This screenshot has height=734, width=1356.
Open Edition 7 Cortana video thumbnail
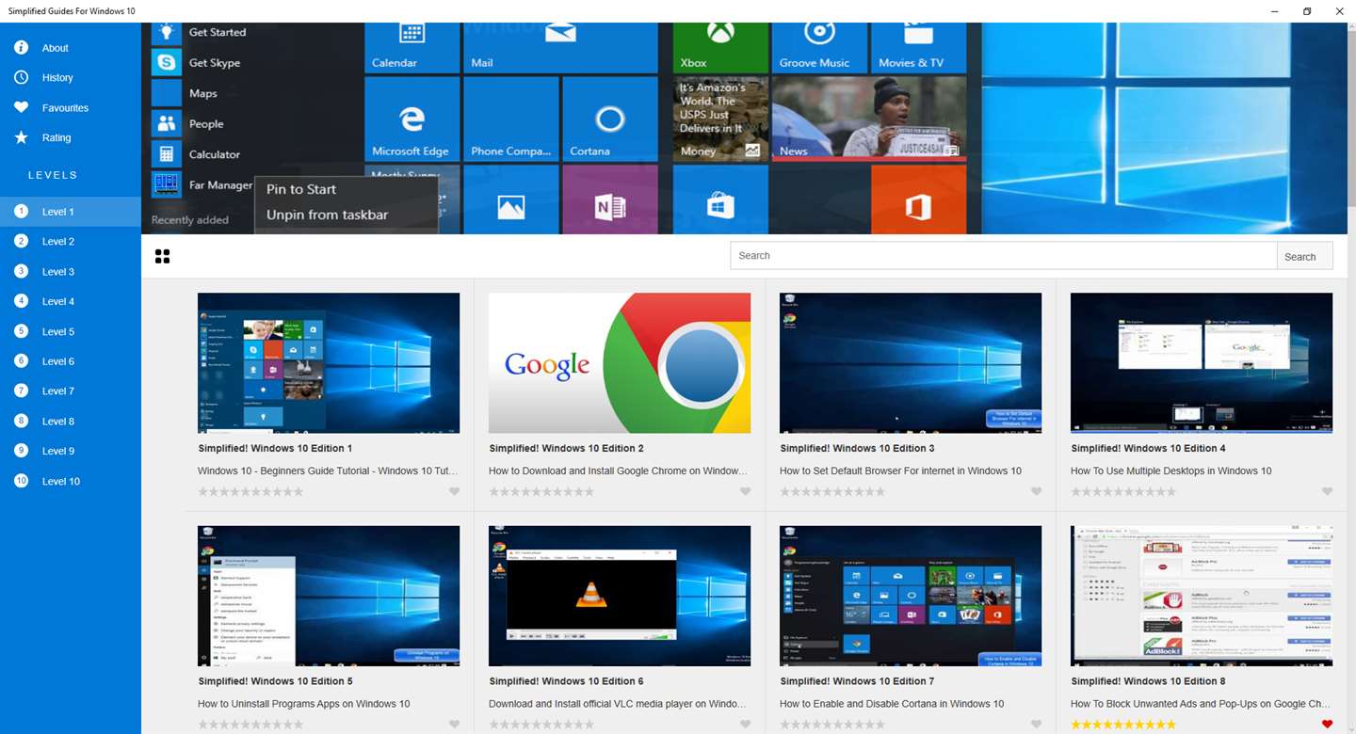[911, 596]
